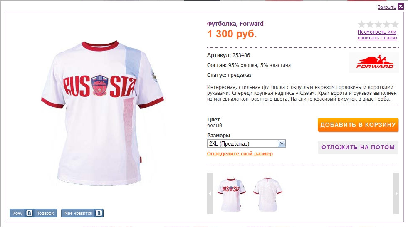This screenshot has width=408, height=227.
Task: Select the front view T-shirt thumbnail
Action: pyautogui.click(x=232, y=193)
